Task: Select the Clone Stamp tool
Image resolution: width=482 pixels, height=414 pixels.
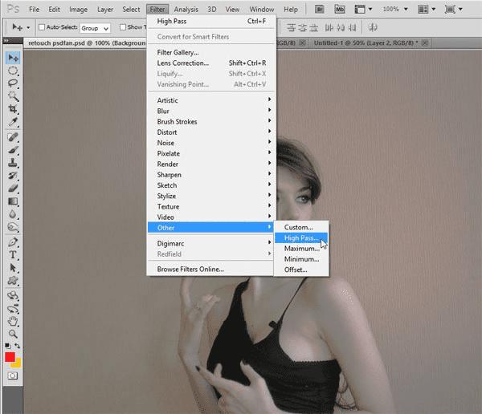Action: click(x=13, y=162)
